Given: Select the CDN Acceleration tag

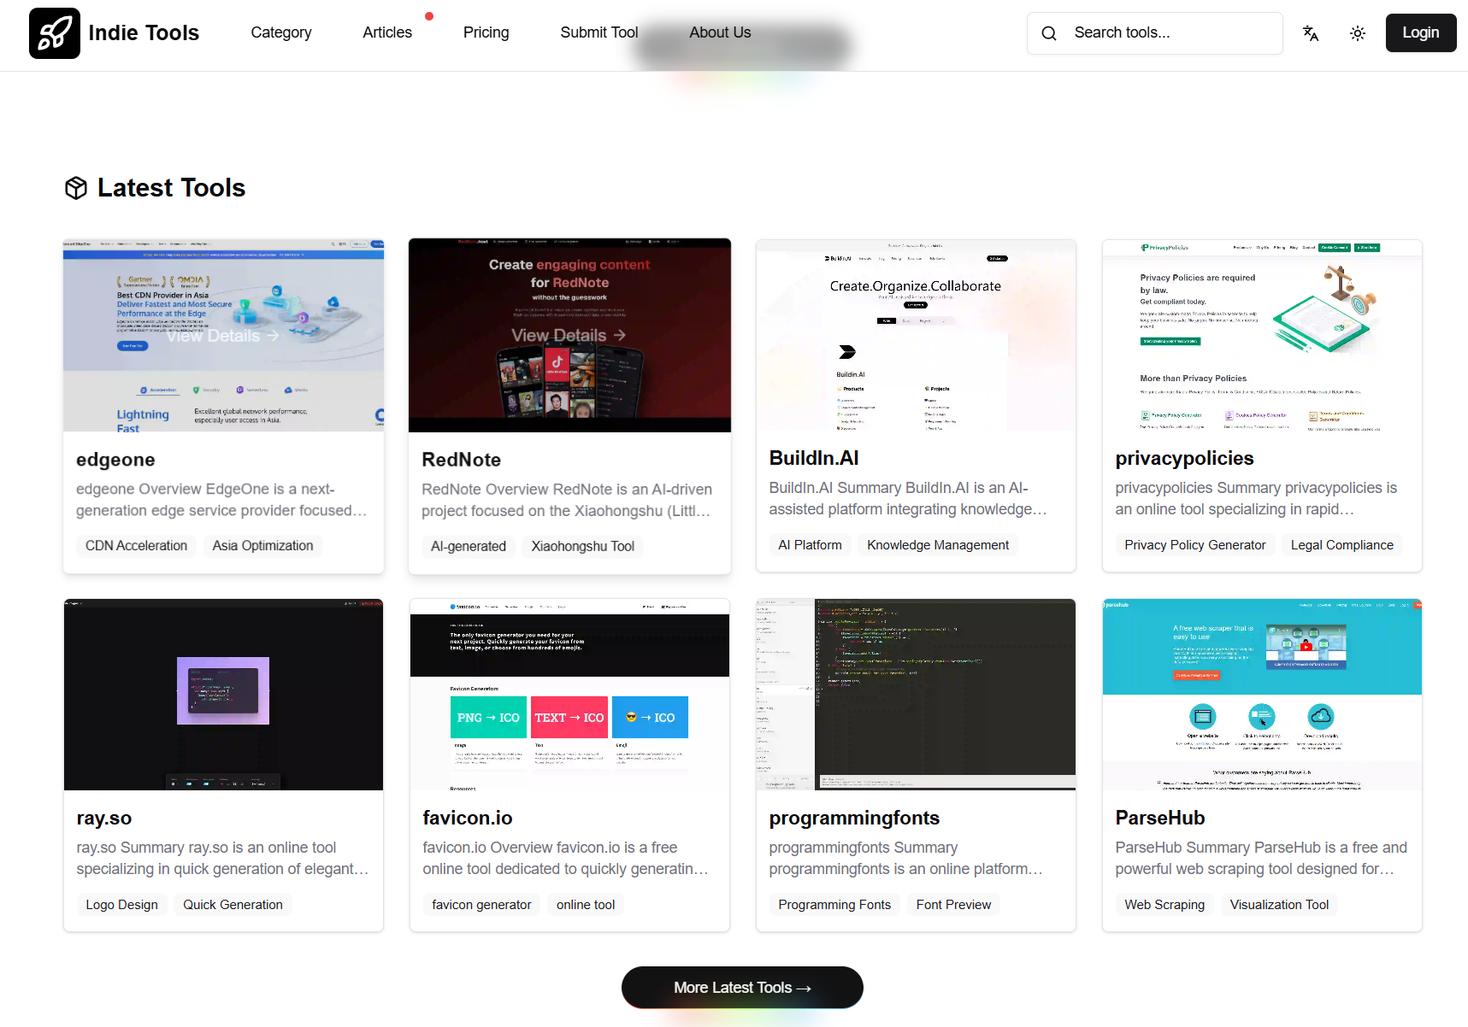Looking at the screenshot, I should click(136, 546).
